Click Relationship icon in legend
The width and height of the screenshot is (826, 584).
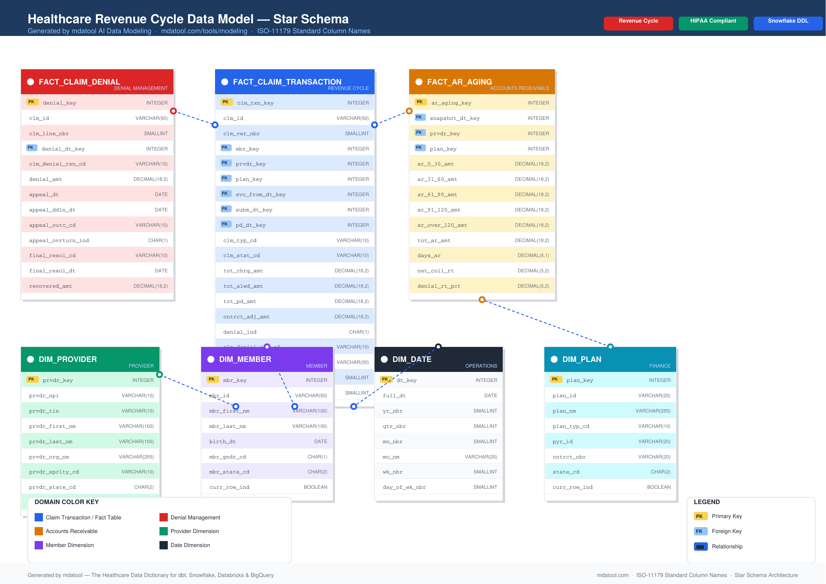(x=701, y=547)
